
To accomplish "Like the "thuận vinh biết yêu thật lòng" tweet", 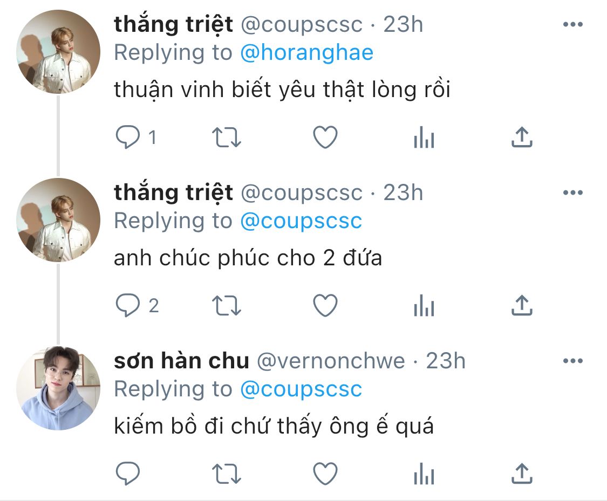I will 325,138.
